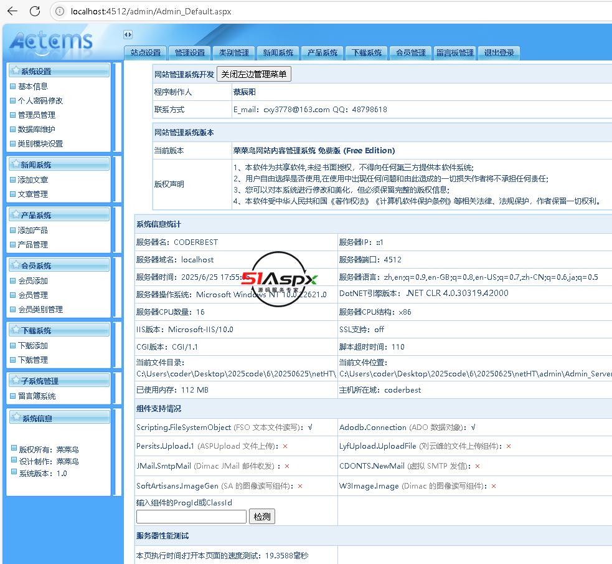The image size is (612, 564).
Task: Open the 站点设置 tab
Action: 146,53
